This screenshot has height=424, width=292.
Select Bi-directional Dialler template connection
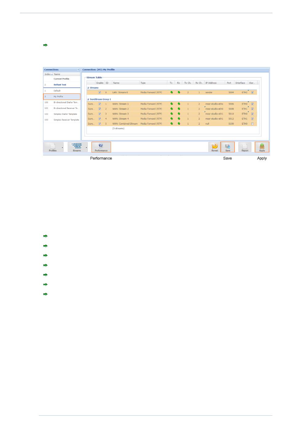pos(62,102)
